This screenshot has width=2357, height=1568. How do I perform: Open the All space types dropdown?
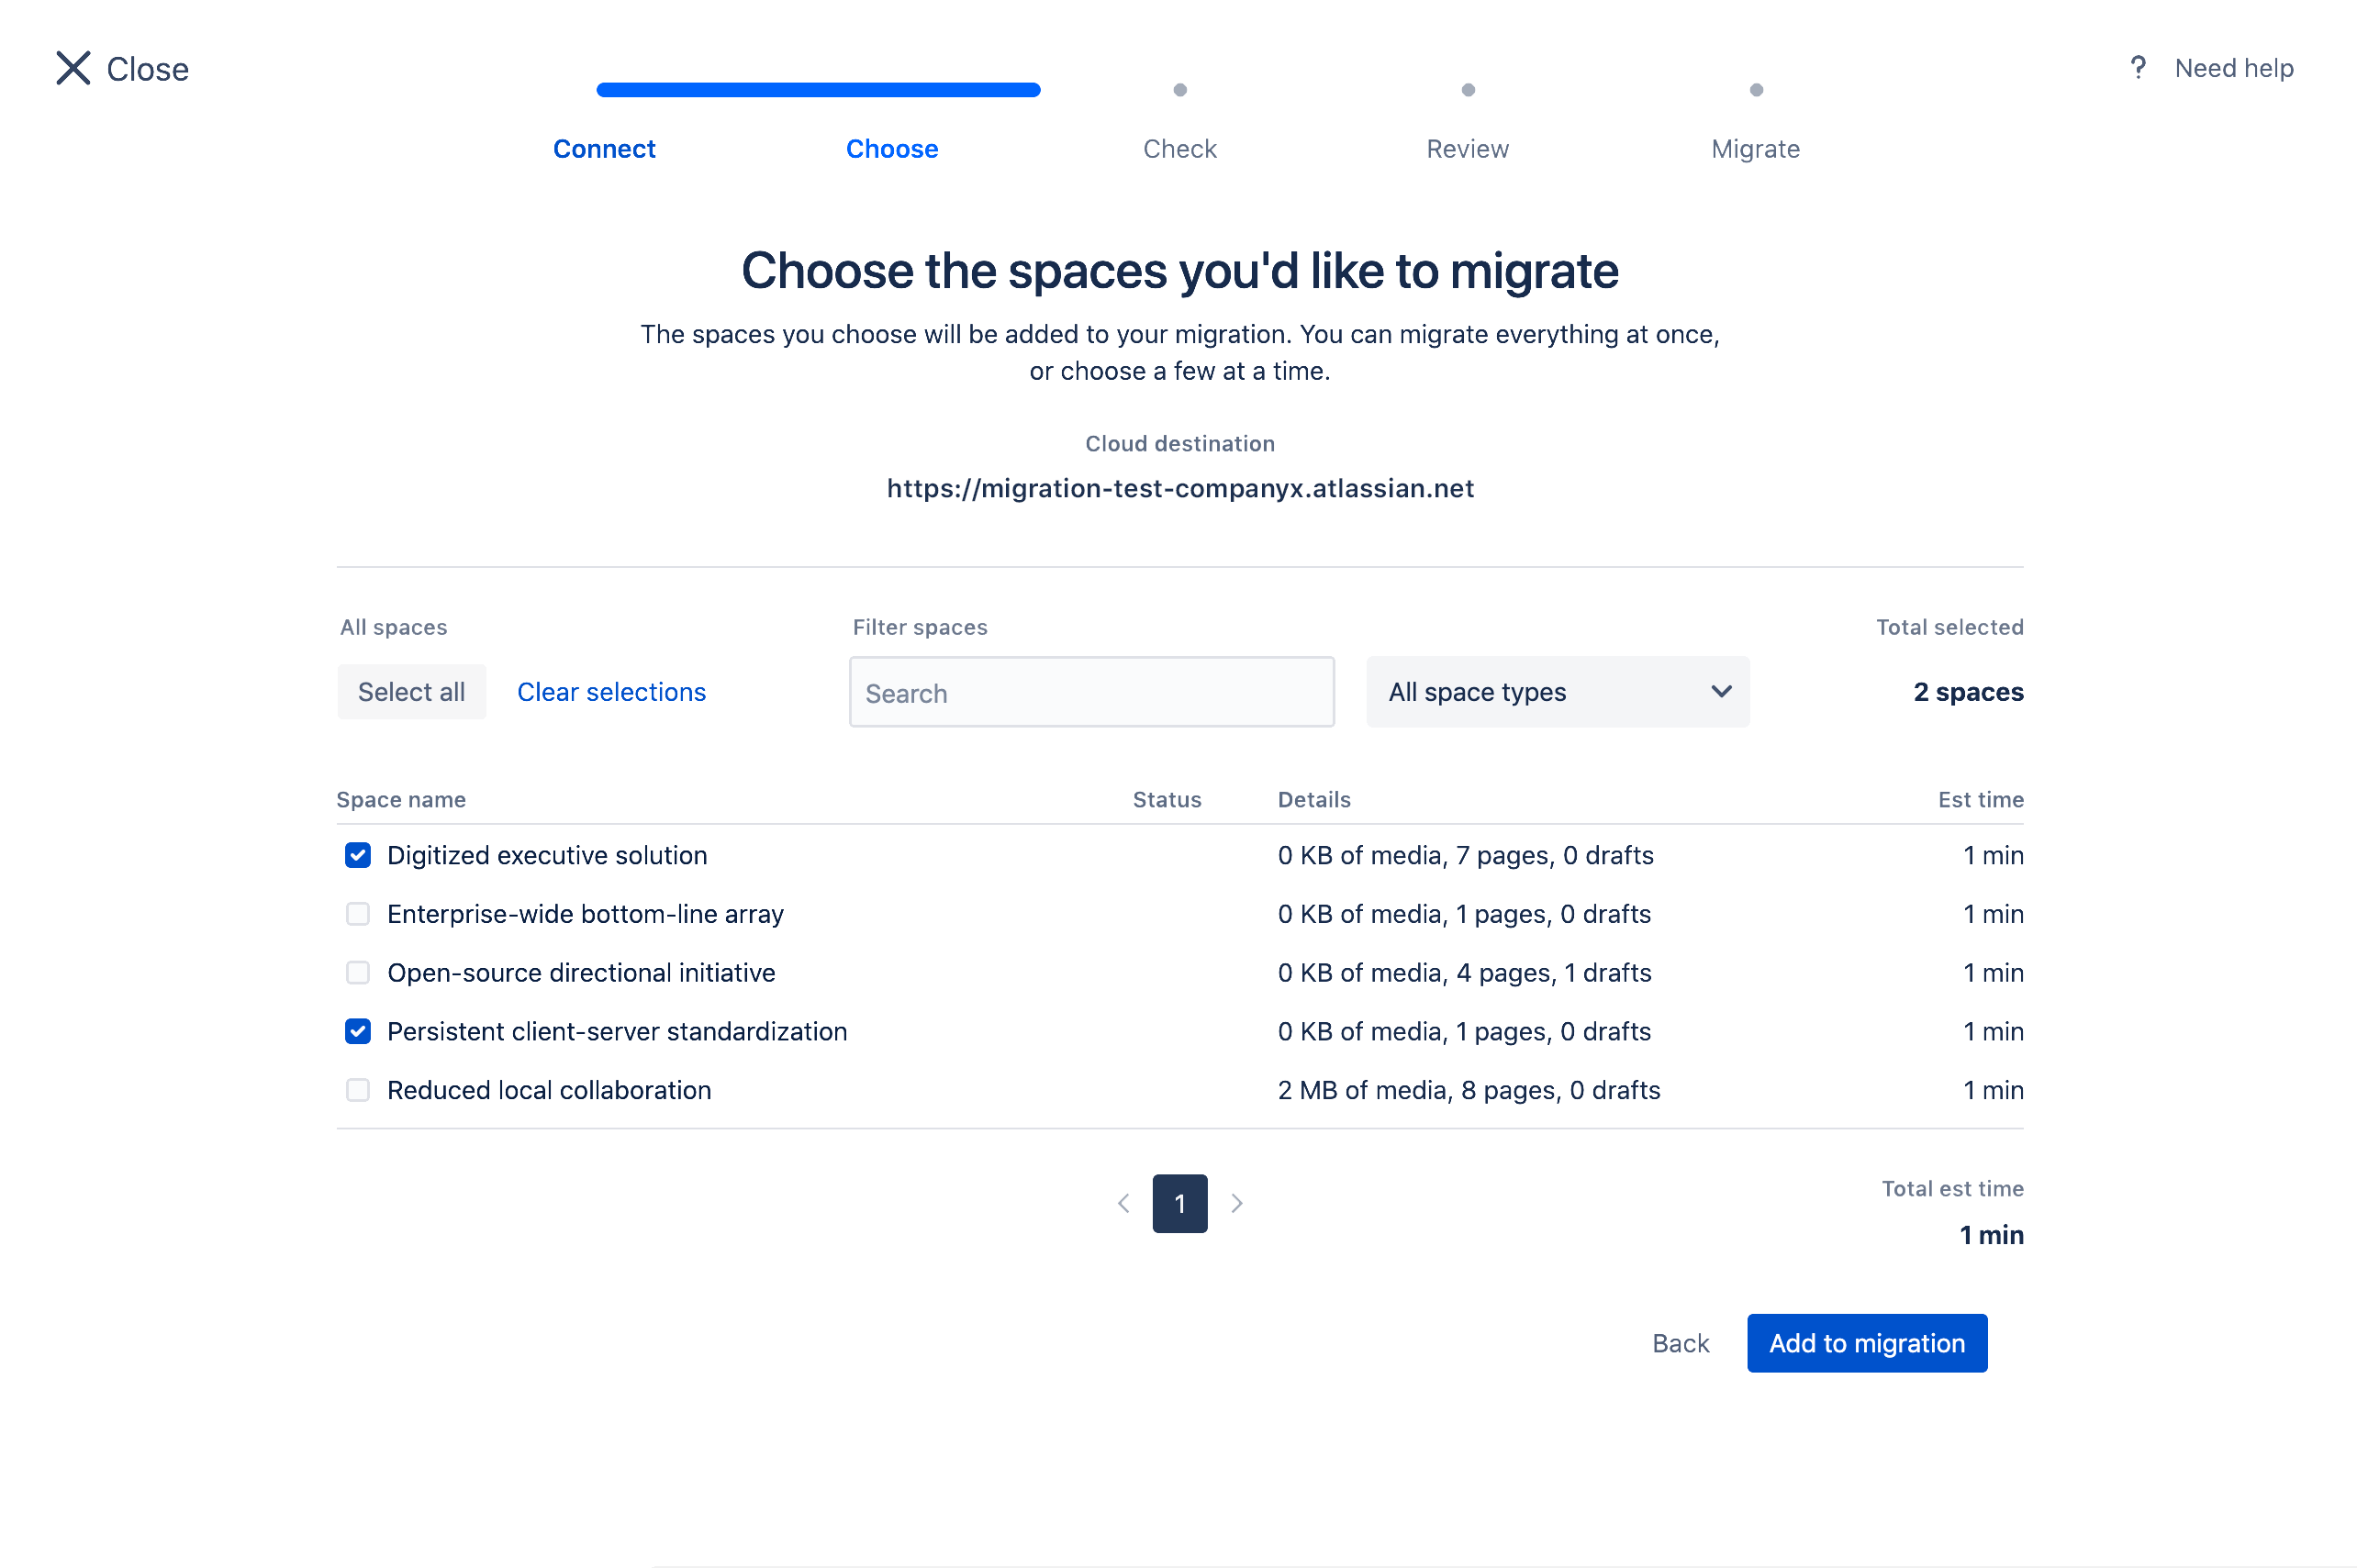pos(1558,692)
